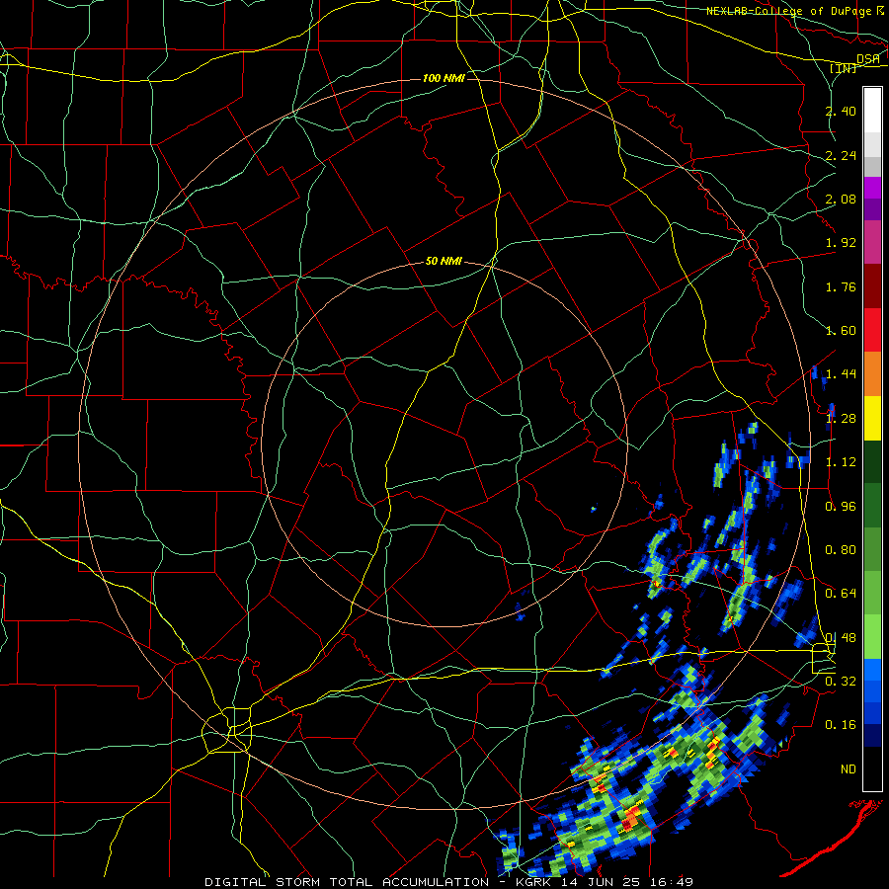Select the 2.08 legend value
Viewport: 889px width, 889px height.
point(841,199)
